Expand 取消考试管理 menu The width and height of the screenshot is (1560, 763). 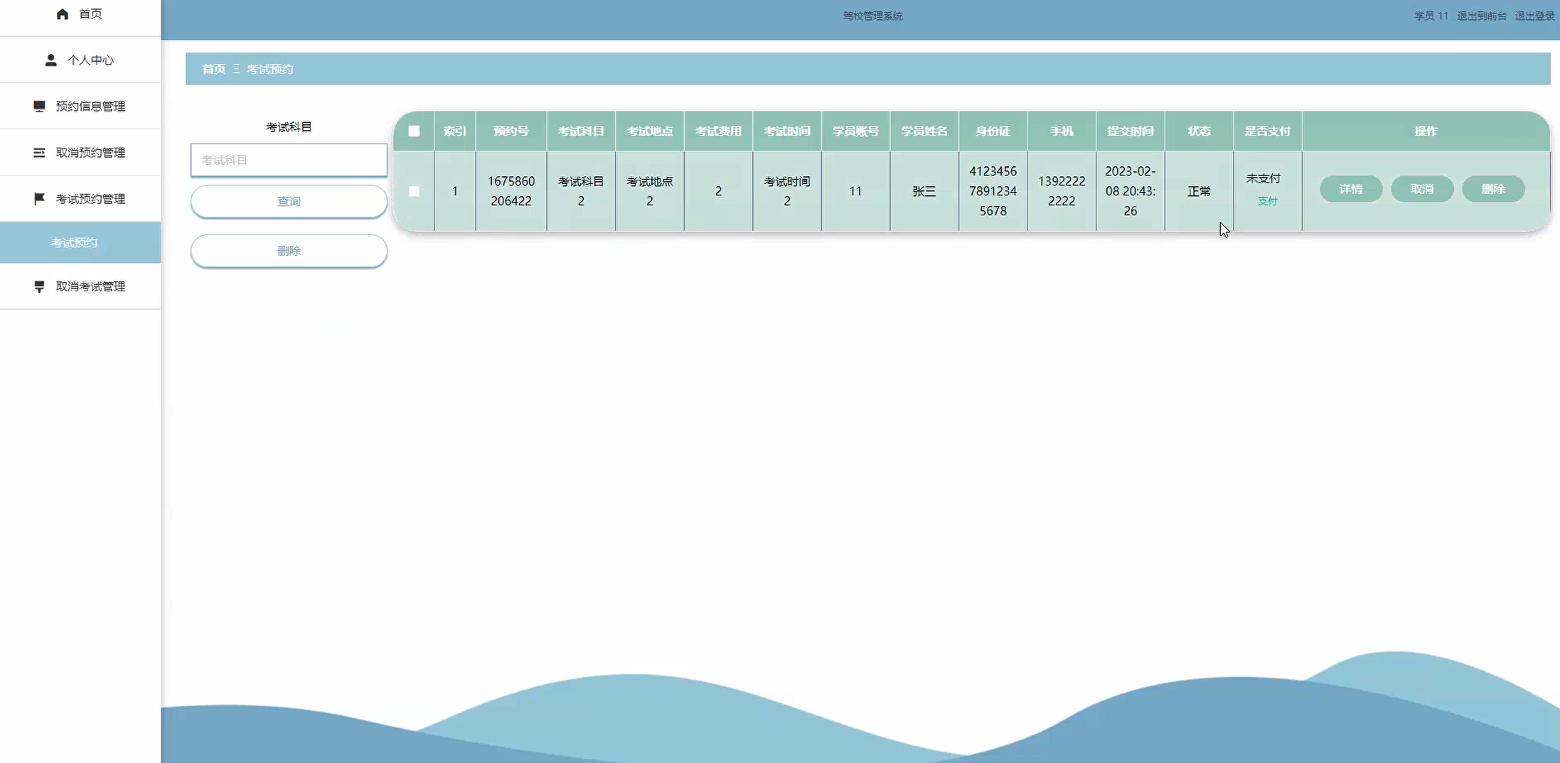coord(80,286)
